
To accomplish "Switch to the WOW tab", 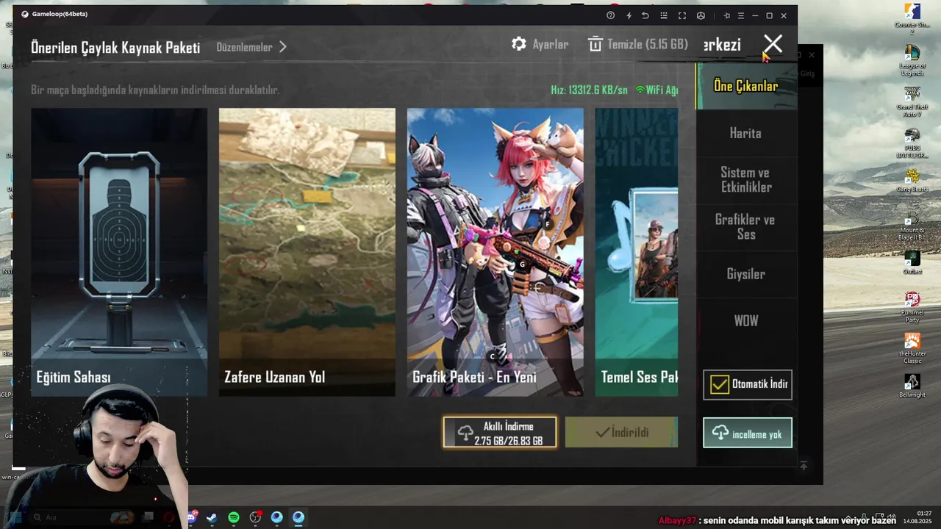I will pos(745,321).
